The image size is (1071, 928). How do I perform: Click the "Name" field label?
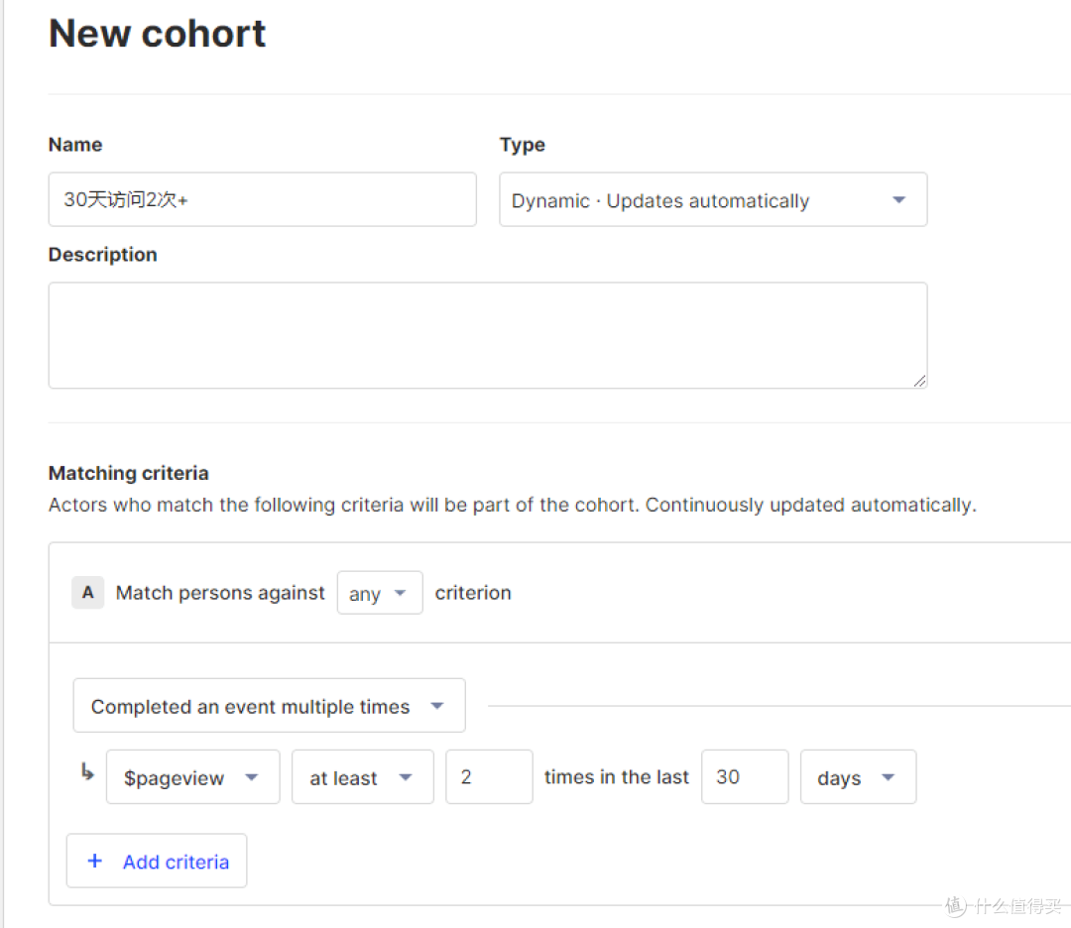(x=75, y=145)
